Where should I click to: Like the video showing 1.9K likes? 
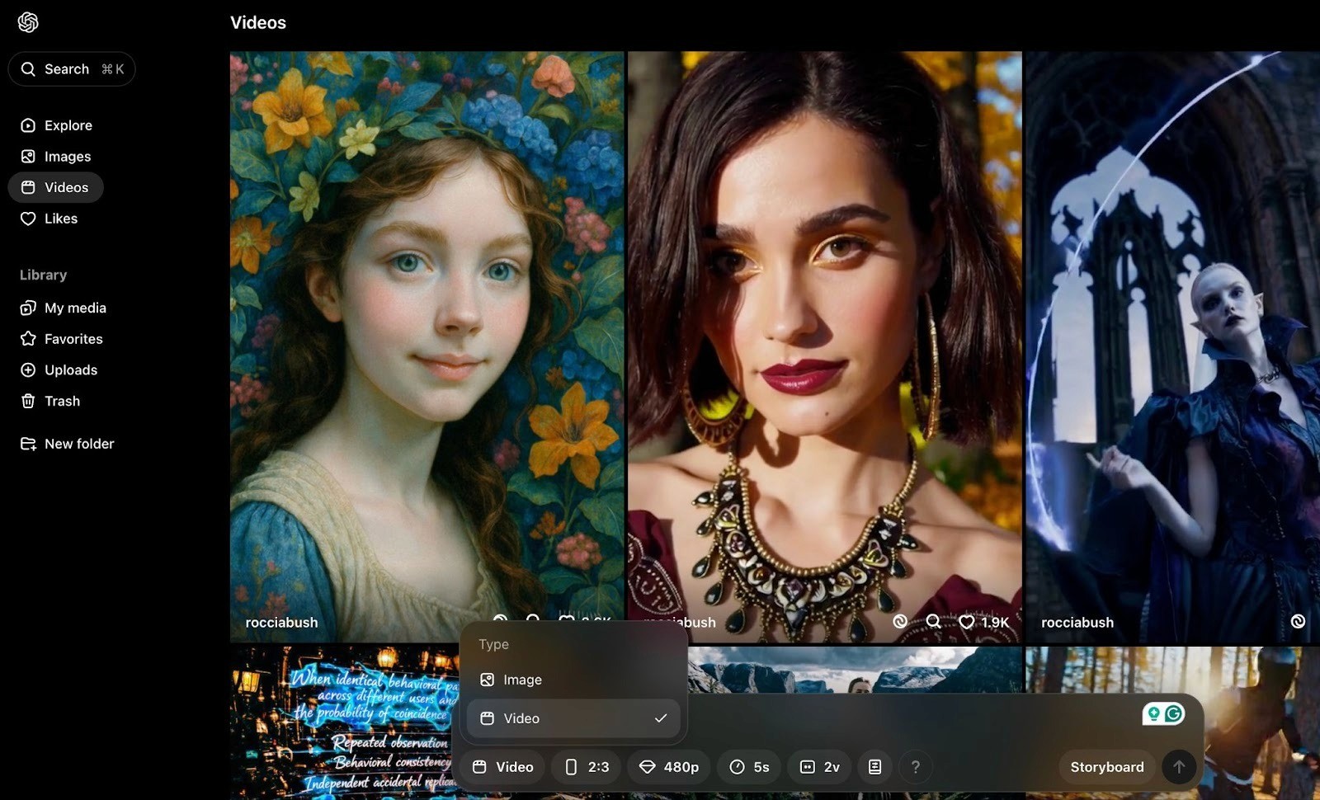pyautogui.click(x=968, y=622)
